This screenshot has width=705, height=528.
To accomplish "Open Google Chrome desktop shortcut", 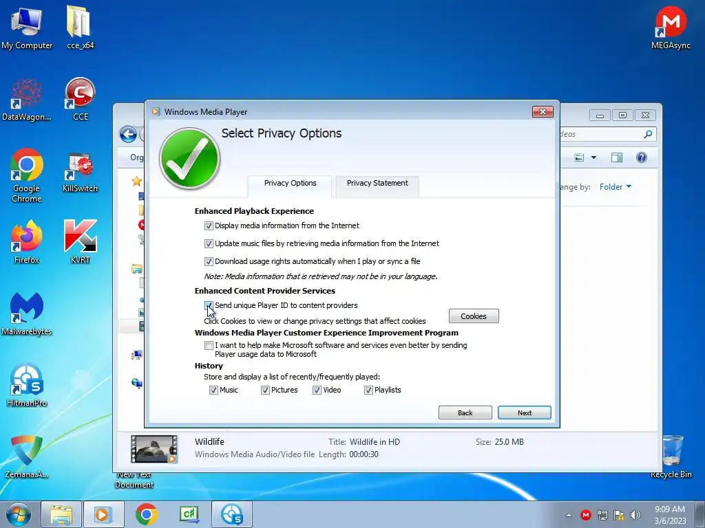I will point(27,175).
